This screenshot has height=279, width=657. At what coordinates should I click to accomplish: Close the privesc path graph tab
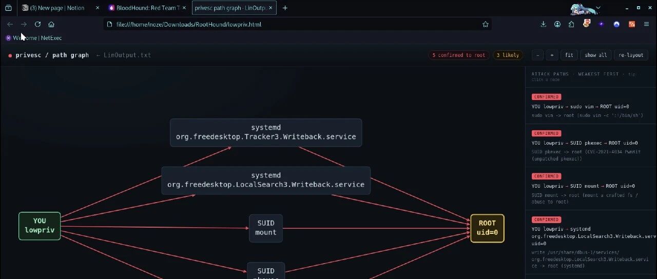pyautogui.click(x=271, y=8)
